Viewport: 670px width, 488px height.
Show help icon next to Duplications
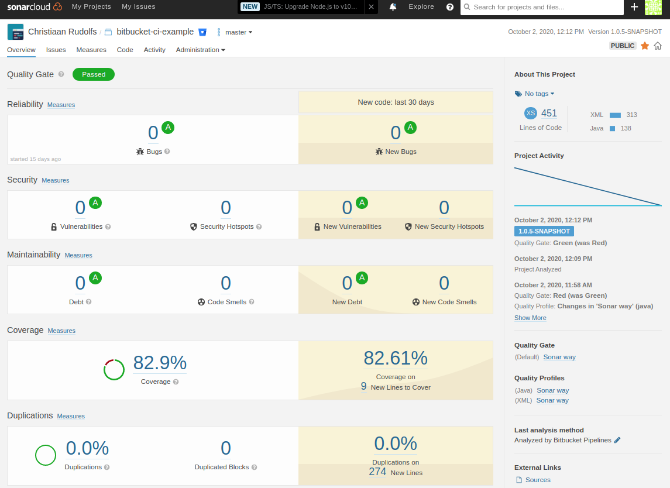tap(107, 467)
